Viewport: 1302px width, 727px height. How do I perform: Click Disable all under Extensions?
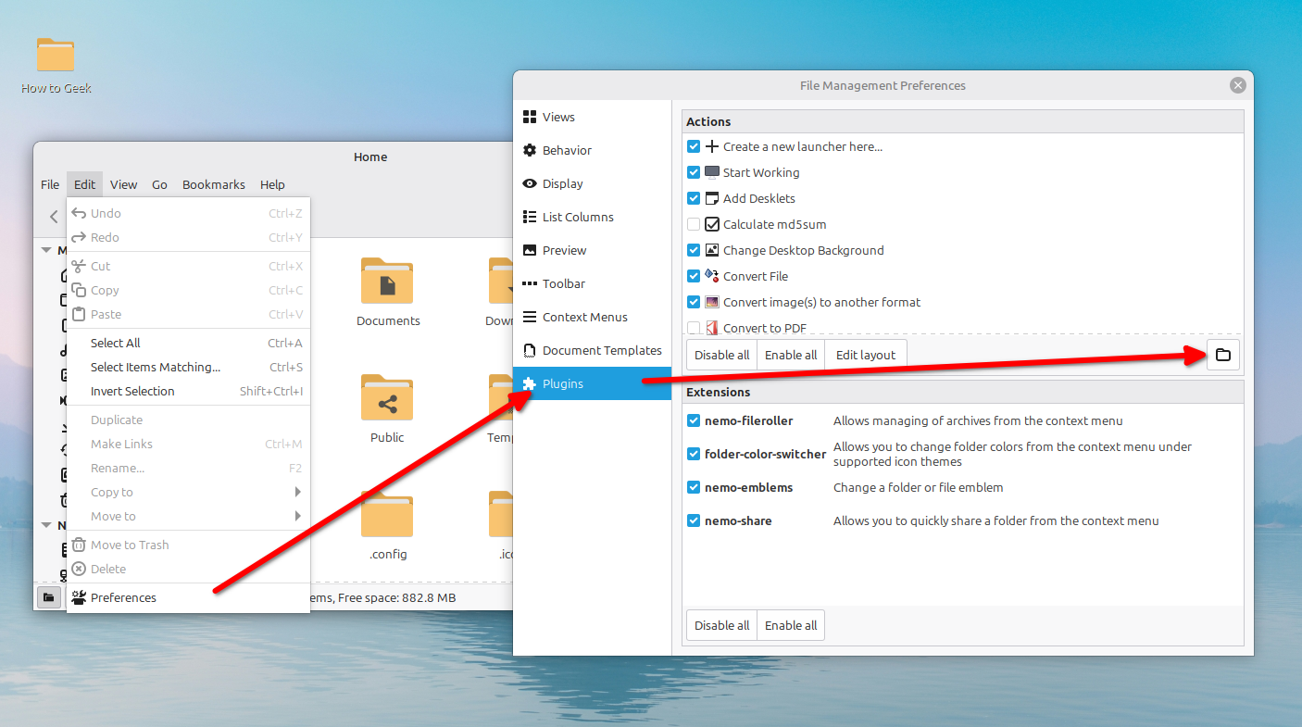721,625
